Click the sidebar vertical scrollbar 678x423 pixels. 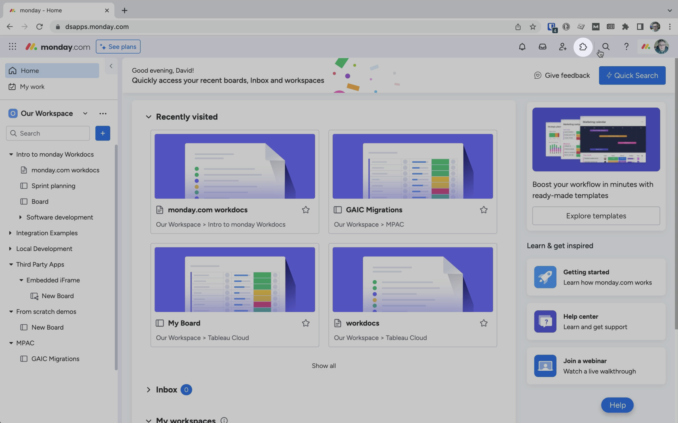click(116, 257)
